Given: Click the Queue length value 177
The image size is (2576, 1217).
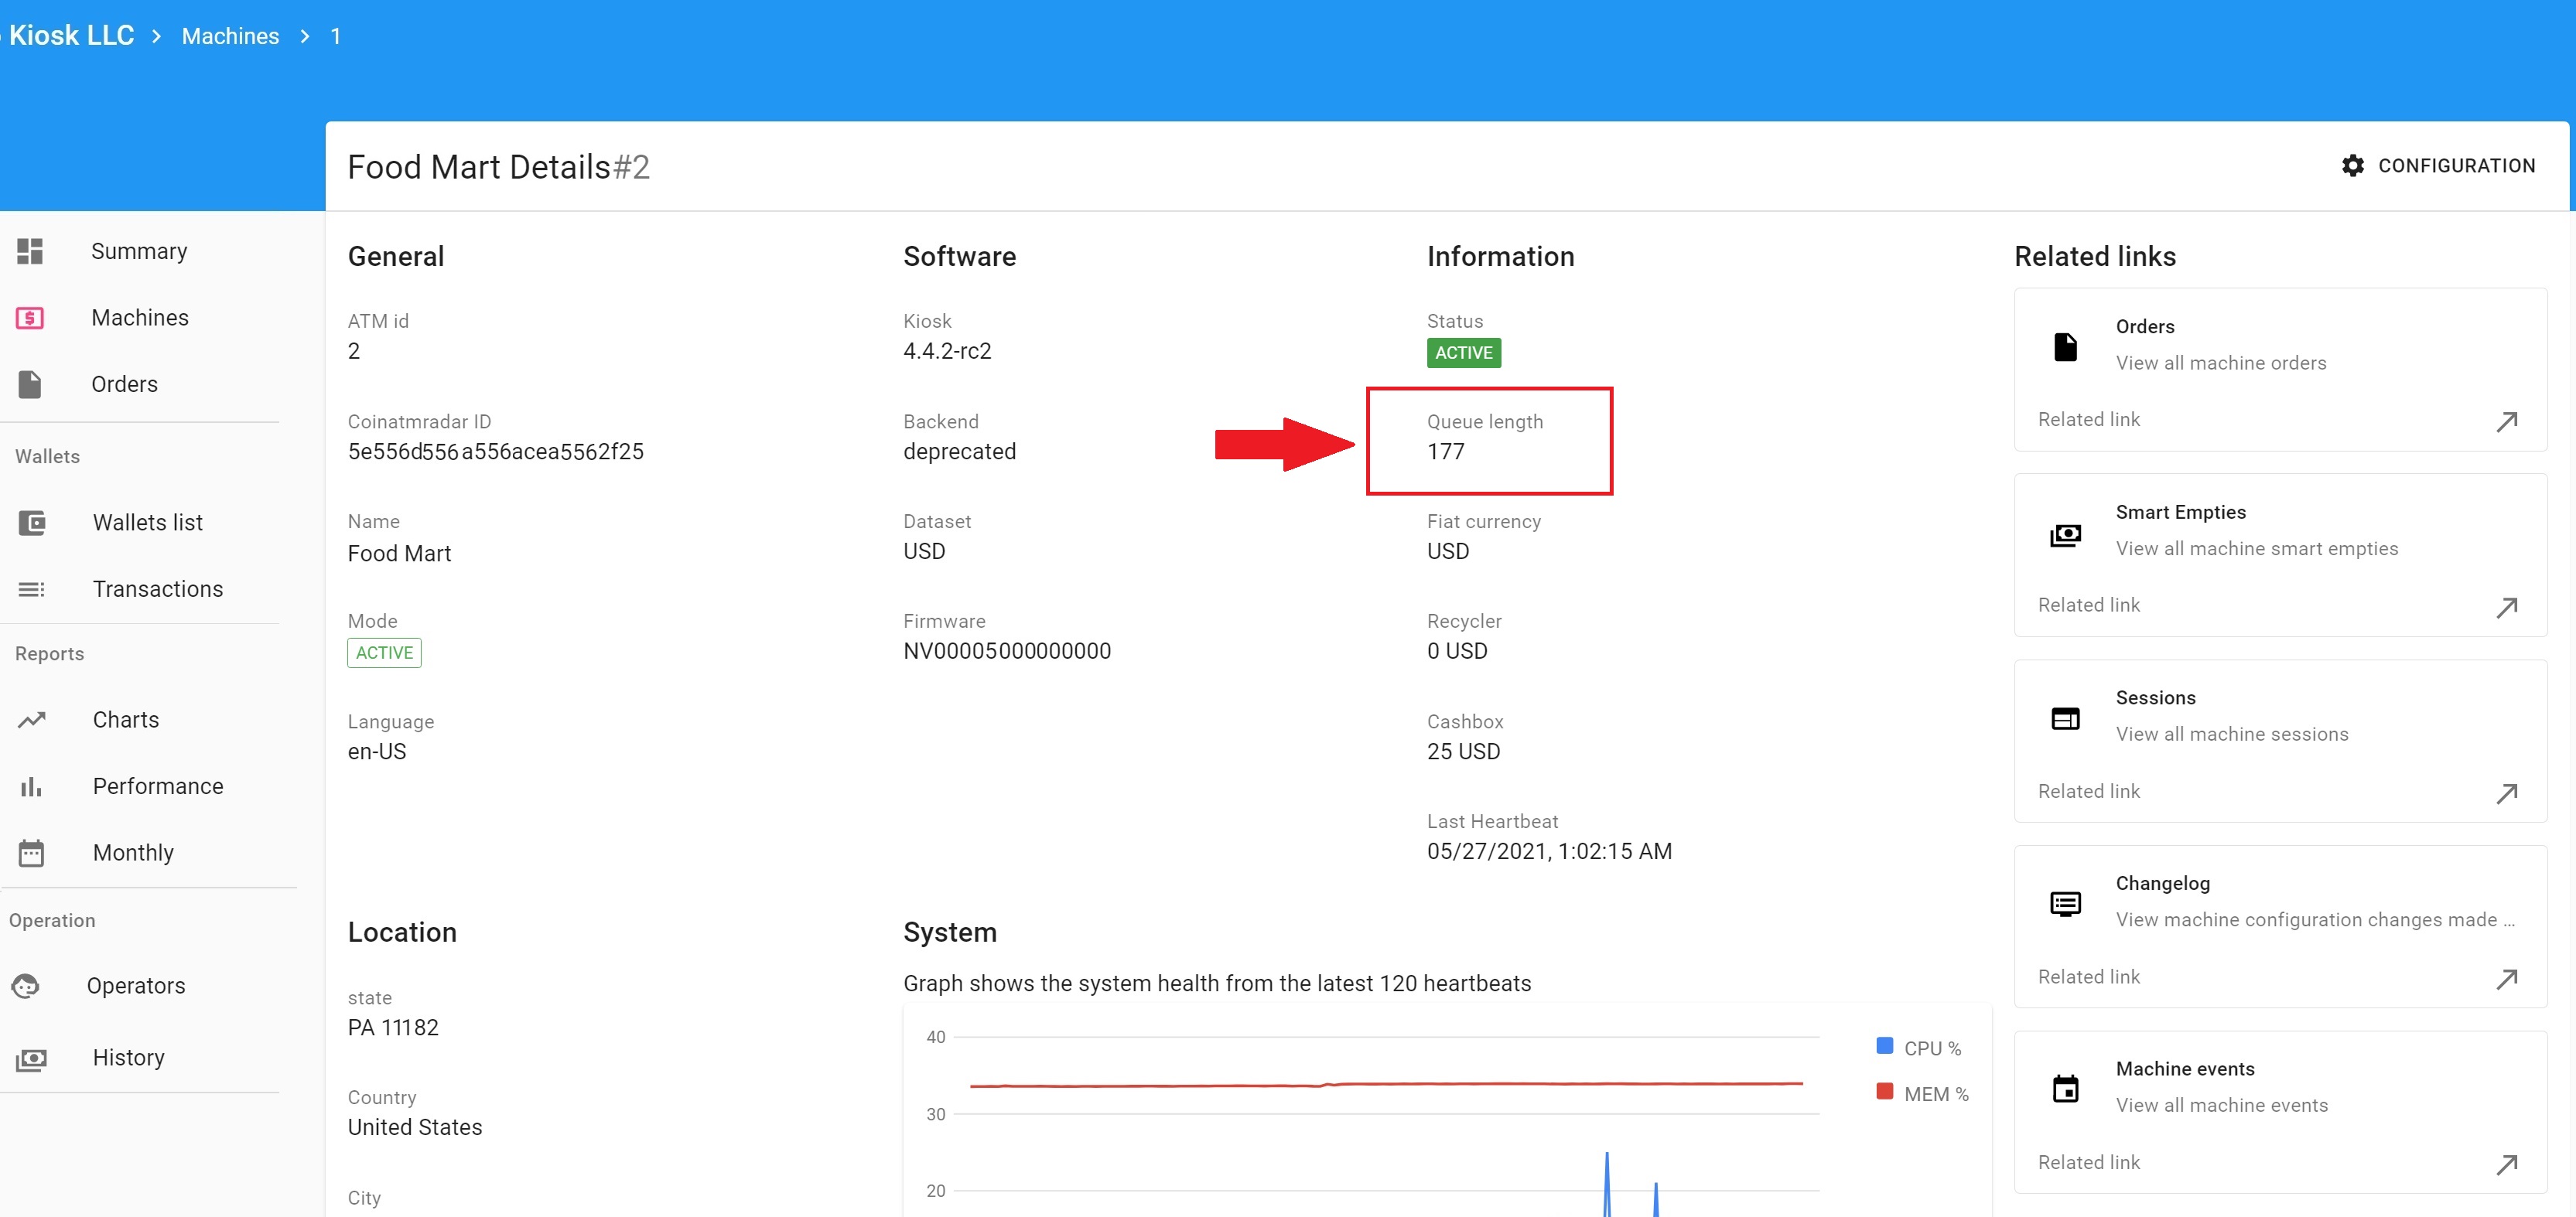Looking at the screenshot, I should point(1445,452).
